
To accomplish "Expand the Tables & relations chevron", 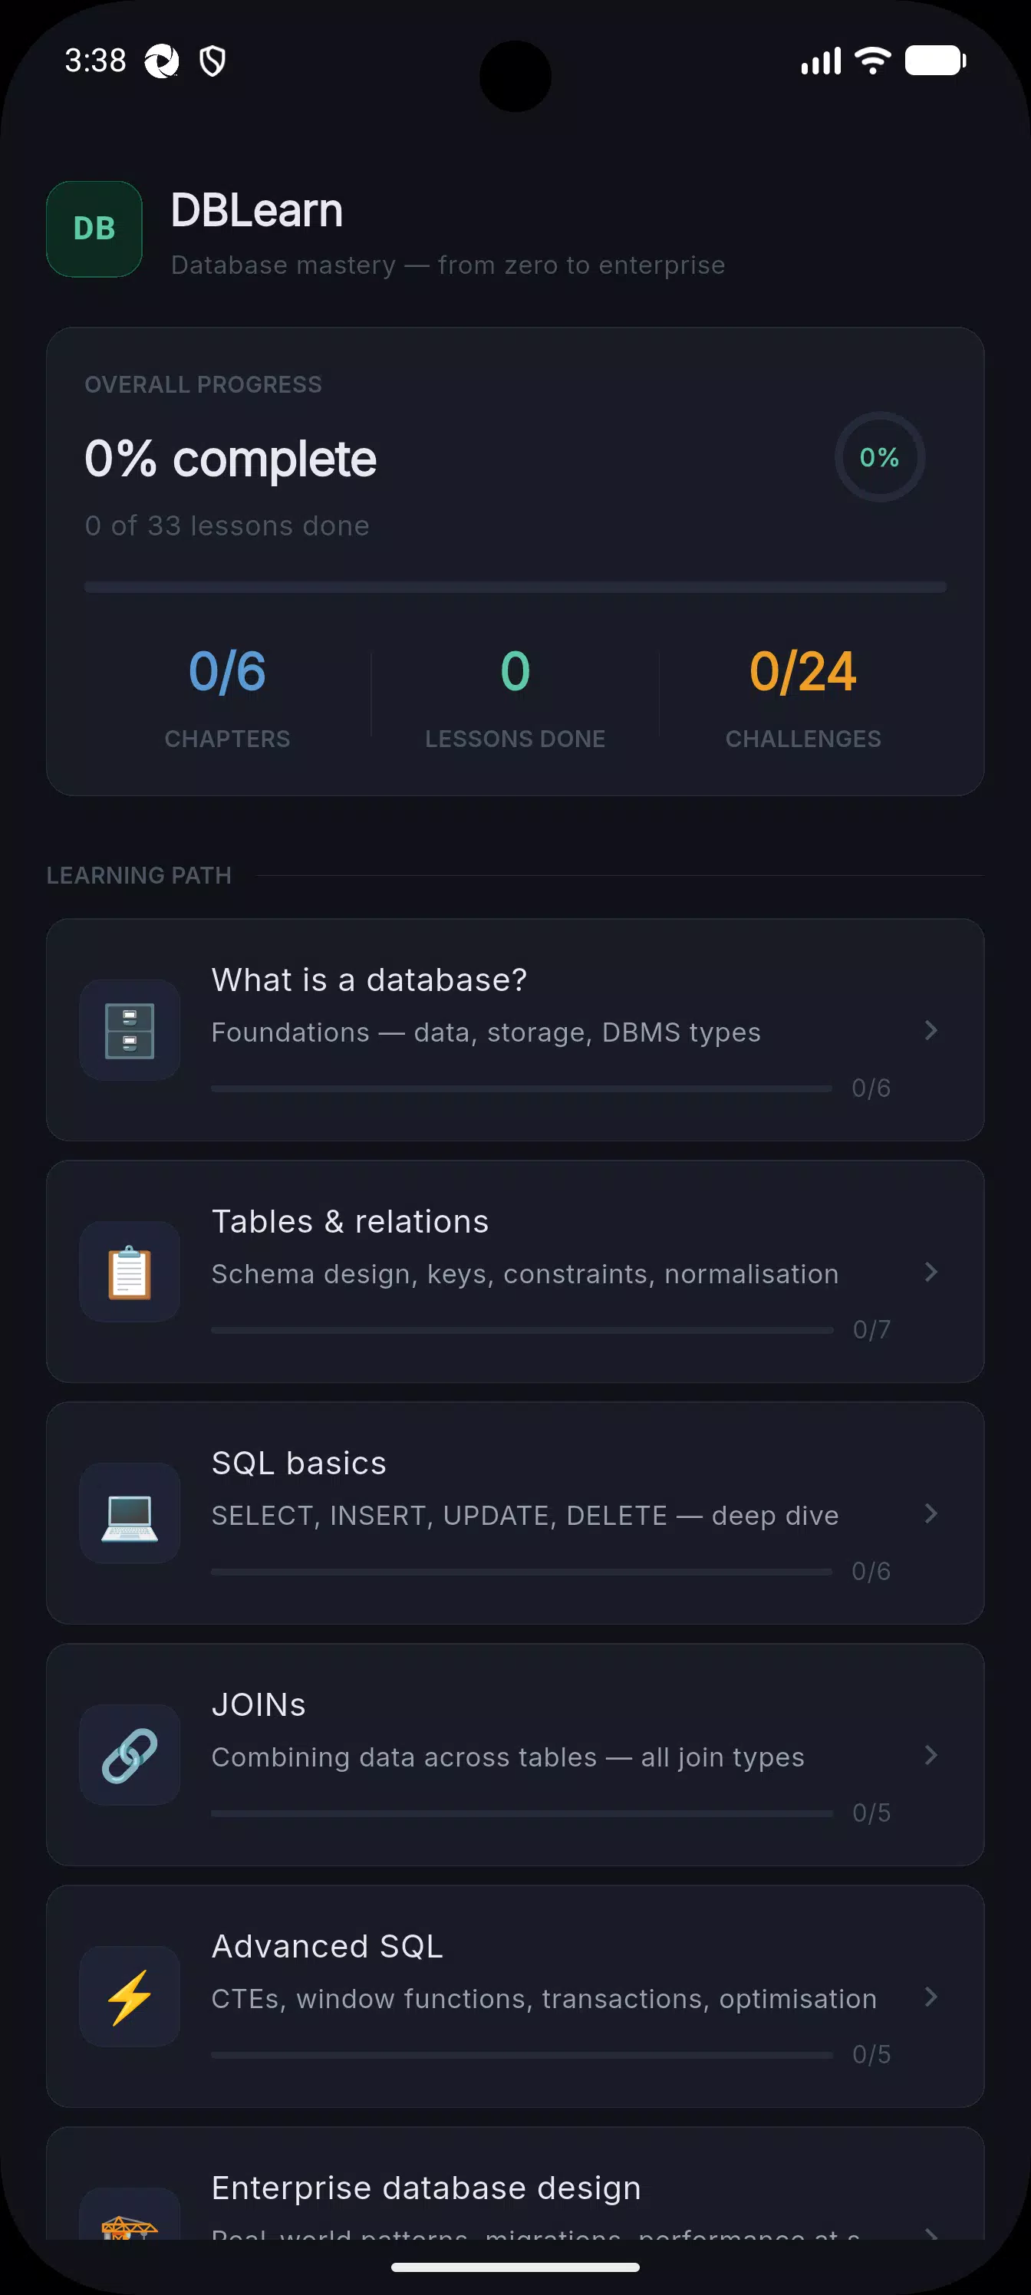I will pos(931,1271).
